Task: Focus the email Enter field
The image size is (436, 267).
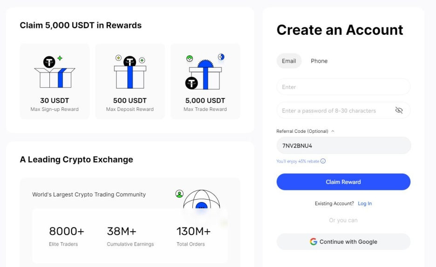Action: click(343, 87)
